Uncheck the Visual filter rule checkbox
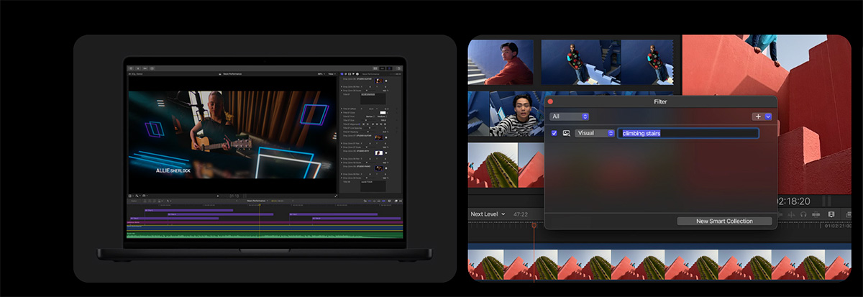Image resolution: width=863 pixels, height=297 pixels. coord(554,133)
